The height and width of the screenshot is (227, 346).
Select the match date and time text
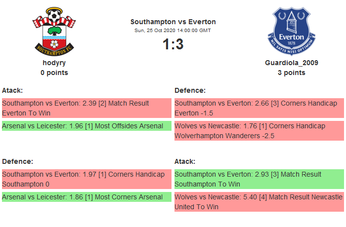coord(173,30)
